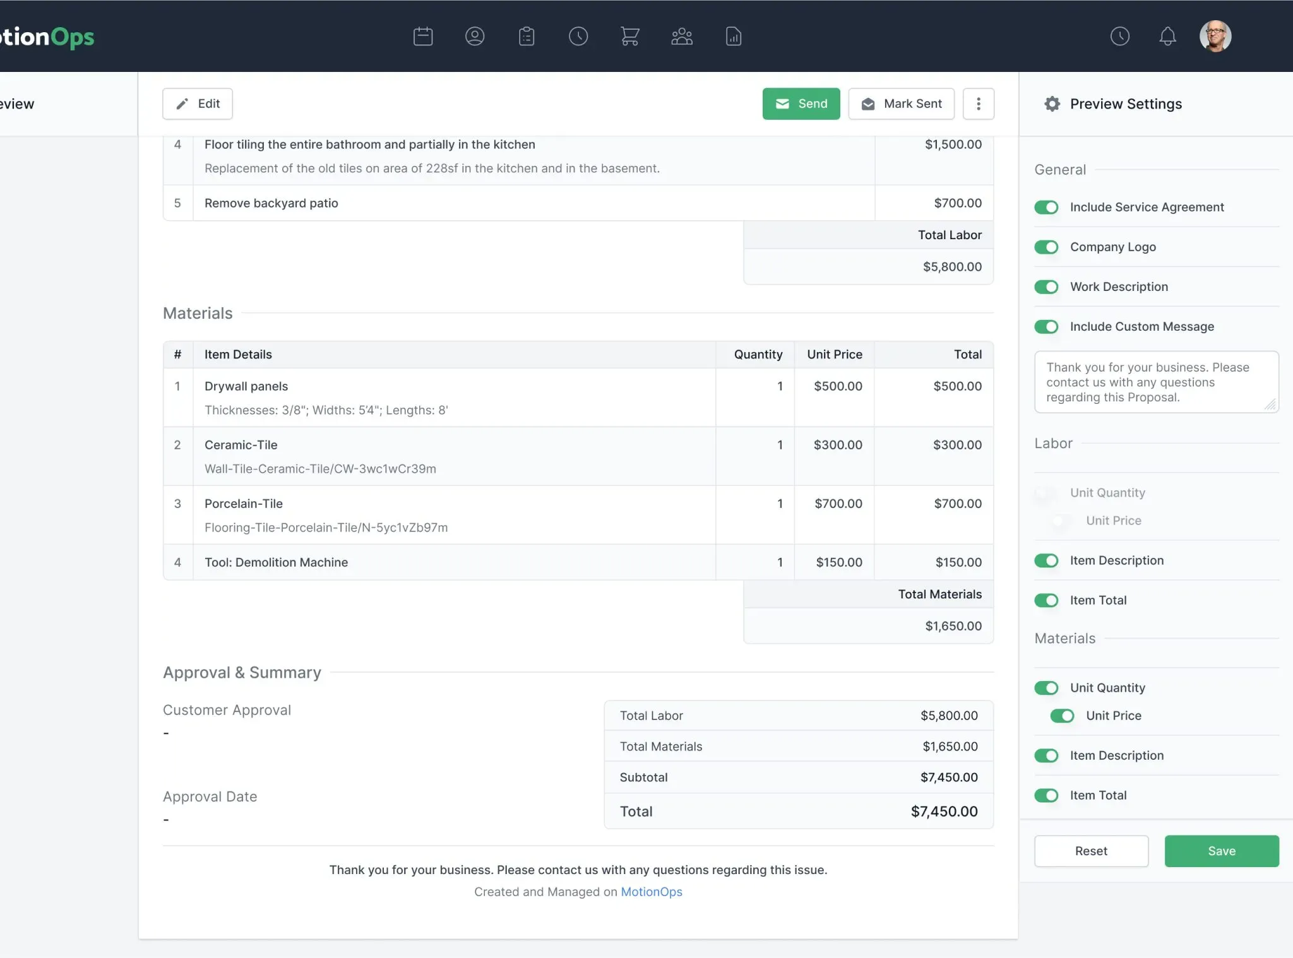Open the recent activity clock icon near bell
The height and width of the screenshot is (958, 1293).
click(x=1120, y=36)
